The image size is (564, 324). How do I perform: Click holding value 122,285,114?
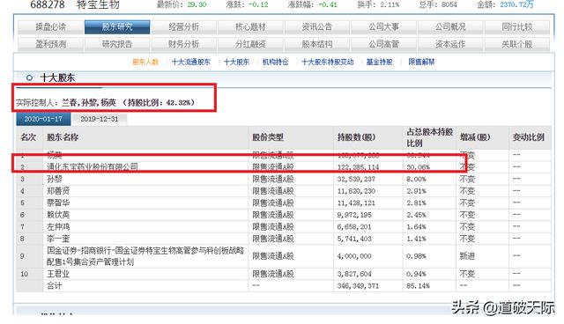358,167
